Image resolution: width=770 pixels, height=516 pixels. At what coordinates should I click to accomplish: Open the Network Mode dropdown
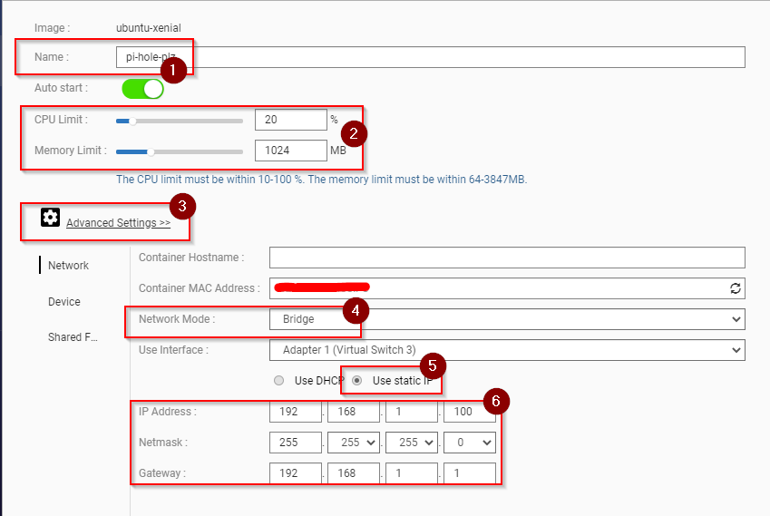coord(507,319)
